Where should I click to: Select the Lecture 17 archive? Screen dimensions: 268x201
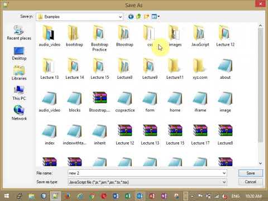[x=200, y=135]
